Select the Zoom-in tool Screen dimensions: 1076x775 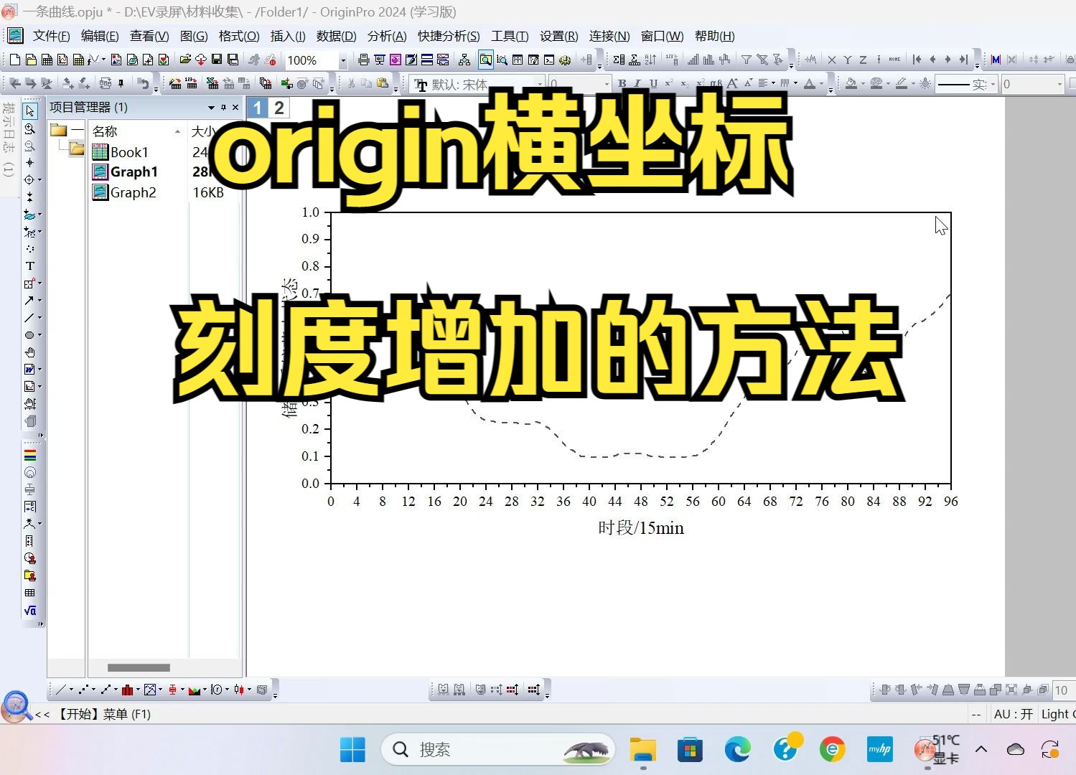pyautogui.click(x=29, y=128)
